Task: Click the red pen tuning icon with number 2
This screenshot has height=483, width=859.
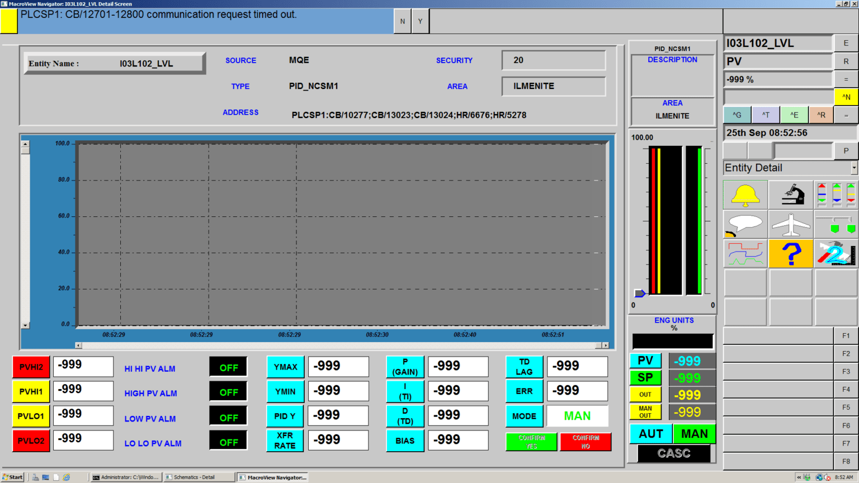Action: click(x=835, y=253)
